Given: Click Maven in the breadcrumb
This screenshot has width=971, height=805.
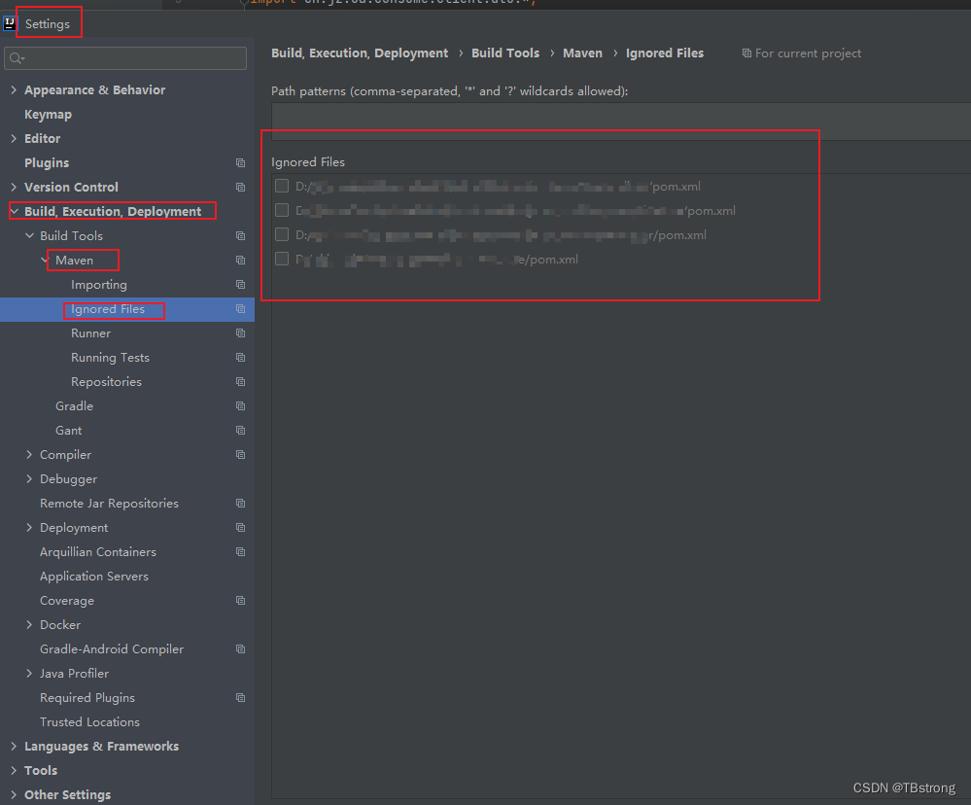Looking at the screenshot, I should click(583, 53).
